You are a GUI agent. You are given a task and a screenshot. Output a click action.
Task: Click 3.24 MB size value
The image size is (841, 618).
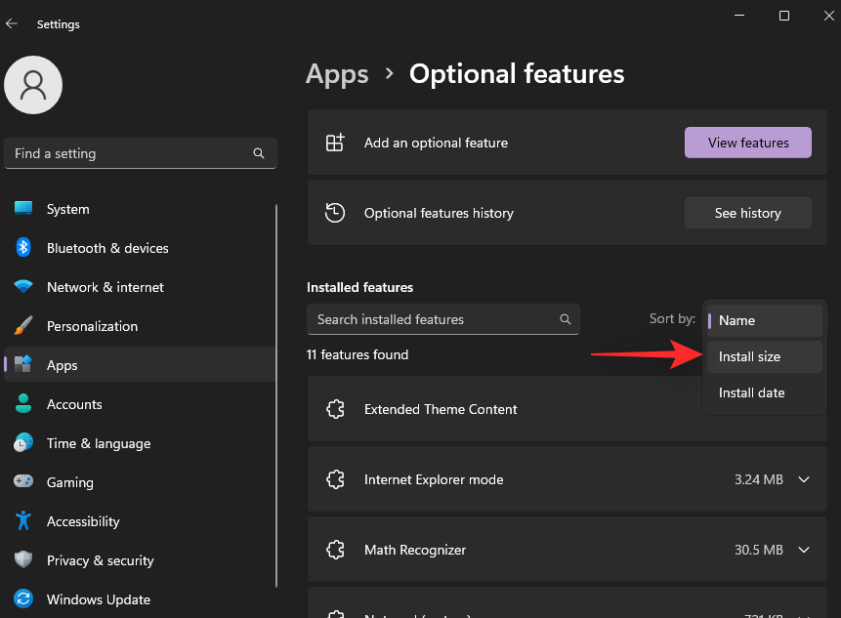click(758, 479)
